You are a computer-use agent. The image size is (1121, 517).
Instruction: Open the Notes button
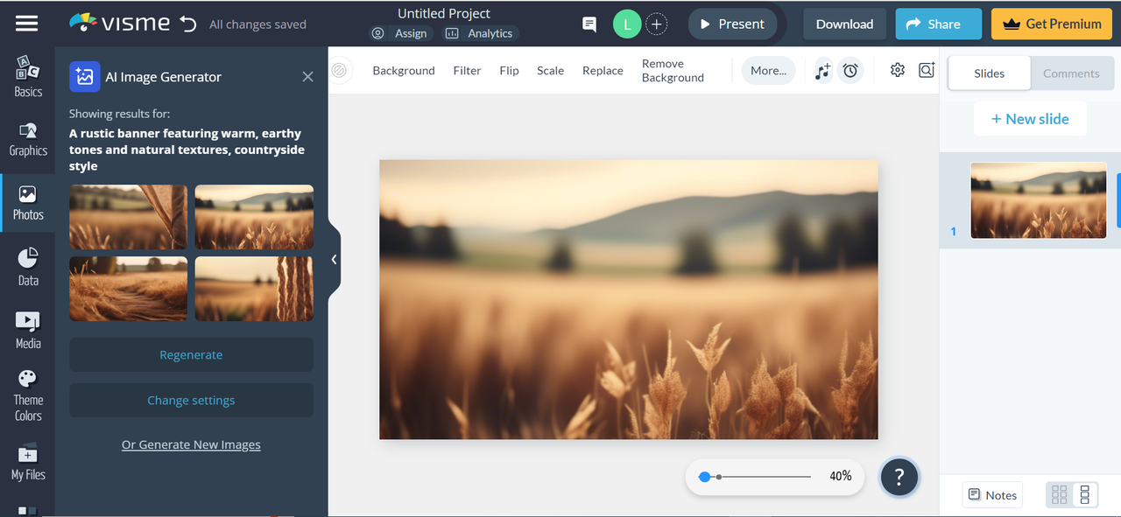pos(992,495)
